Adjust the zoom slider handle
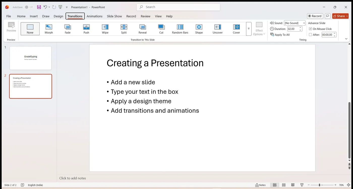The width and height of the screenshot is (353, 189). click(x=319, y=185)
